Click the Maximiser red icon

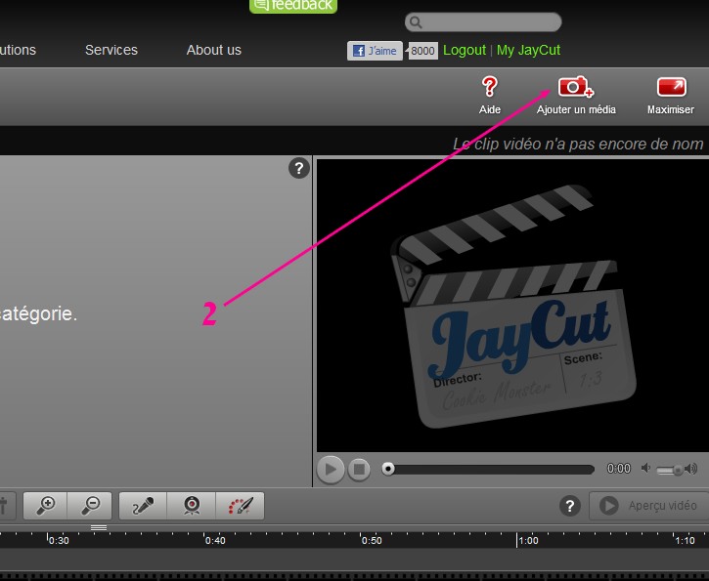coord(672,87)
